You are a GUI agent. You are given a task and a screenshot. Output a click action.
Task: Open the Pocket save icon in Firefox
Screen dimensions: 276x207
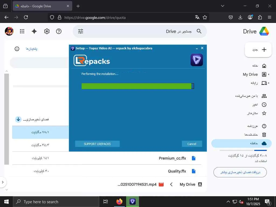coord(231,17)
